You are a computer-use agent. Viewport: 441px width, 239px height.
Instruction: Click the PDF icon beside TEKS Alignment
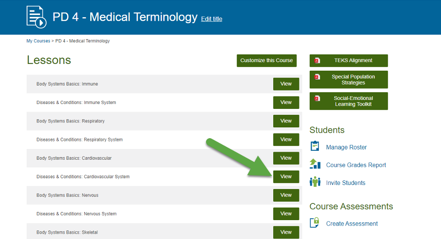(317, 61)
